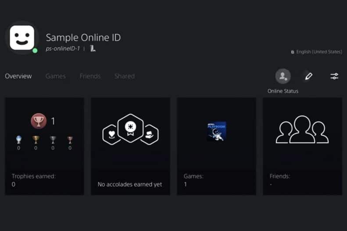The width and height of the screenshot is (347, 231).
Task: Open the sliders privacy settings icon
Action: pos(334,76)
